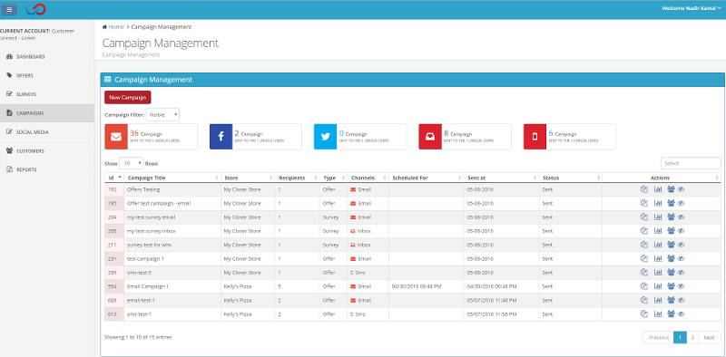The image size is (726, 357).
Task: Open Social Media in the sidebar
Action: (47, 131)
